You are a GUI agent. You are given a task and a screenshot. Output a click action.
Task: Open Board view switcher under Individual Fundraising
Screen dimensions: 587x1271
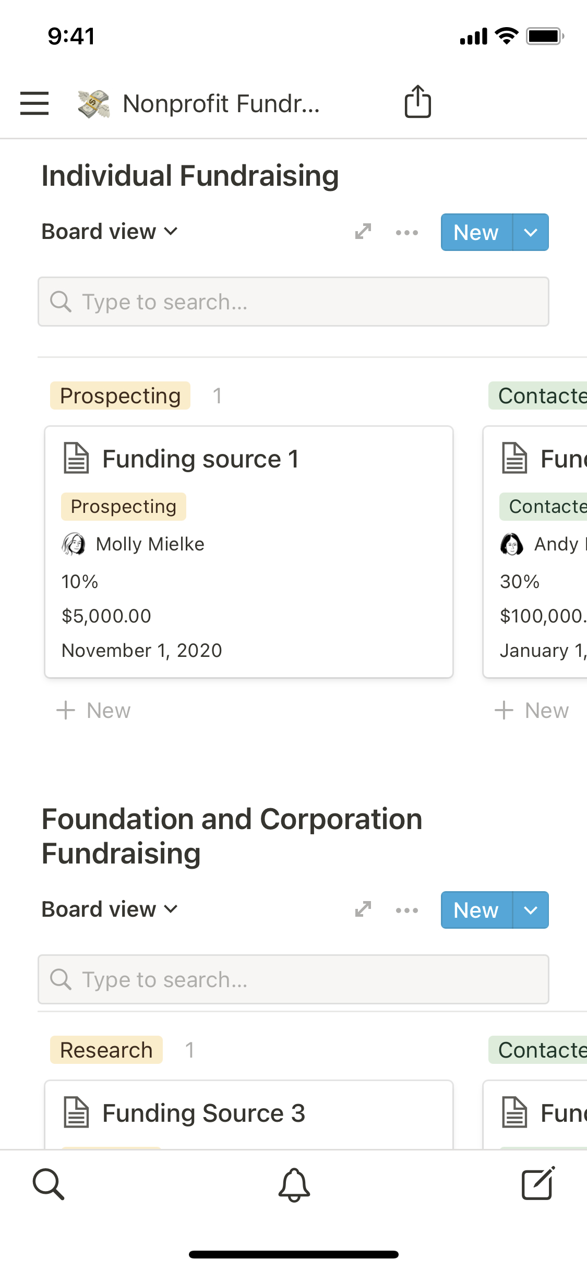(x=110, y=232)
